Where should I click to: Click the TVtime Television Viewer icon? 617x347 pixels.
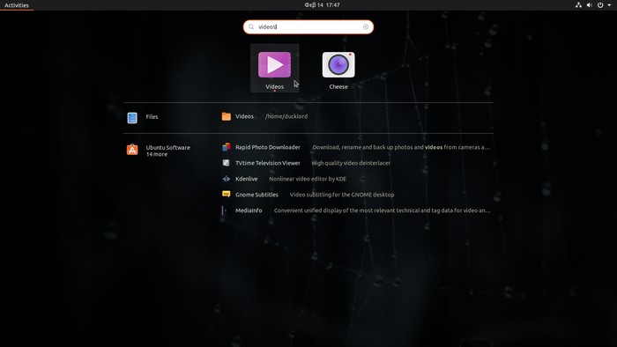[227, 163]
